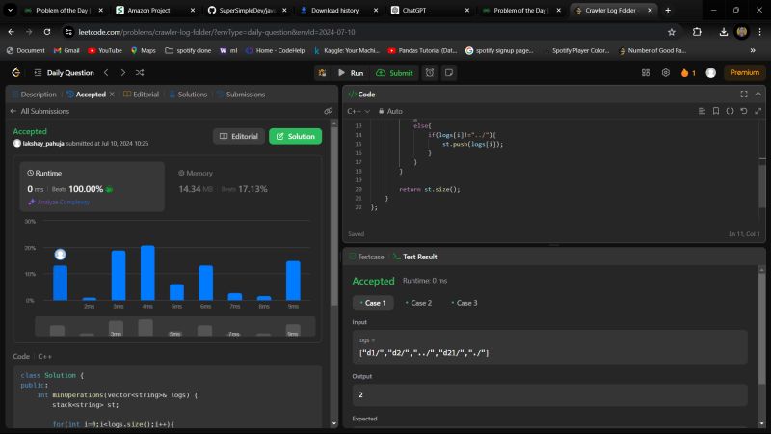The width and height of the screenshot is (771, 434).
Task: Click the shuffle random question icon
Action: tap(140, 72)
